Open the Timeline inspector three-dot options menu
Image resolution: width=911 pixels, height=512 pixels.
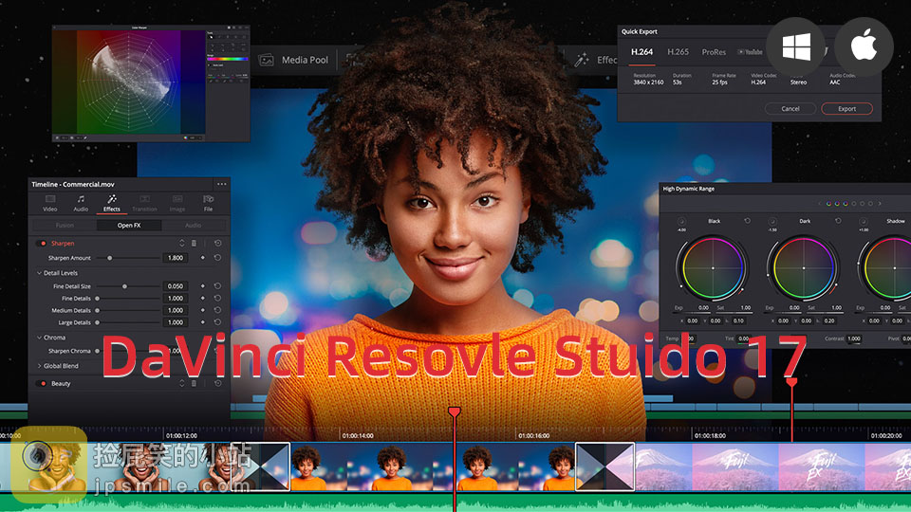pyautogui.click(x=222, y=184)
